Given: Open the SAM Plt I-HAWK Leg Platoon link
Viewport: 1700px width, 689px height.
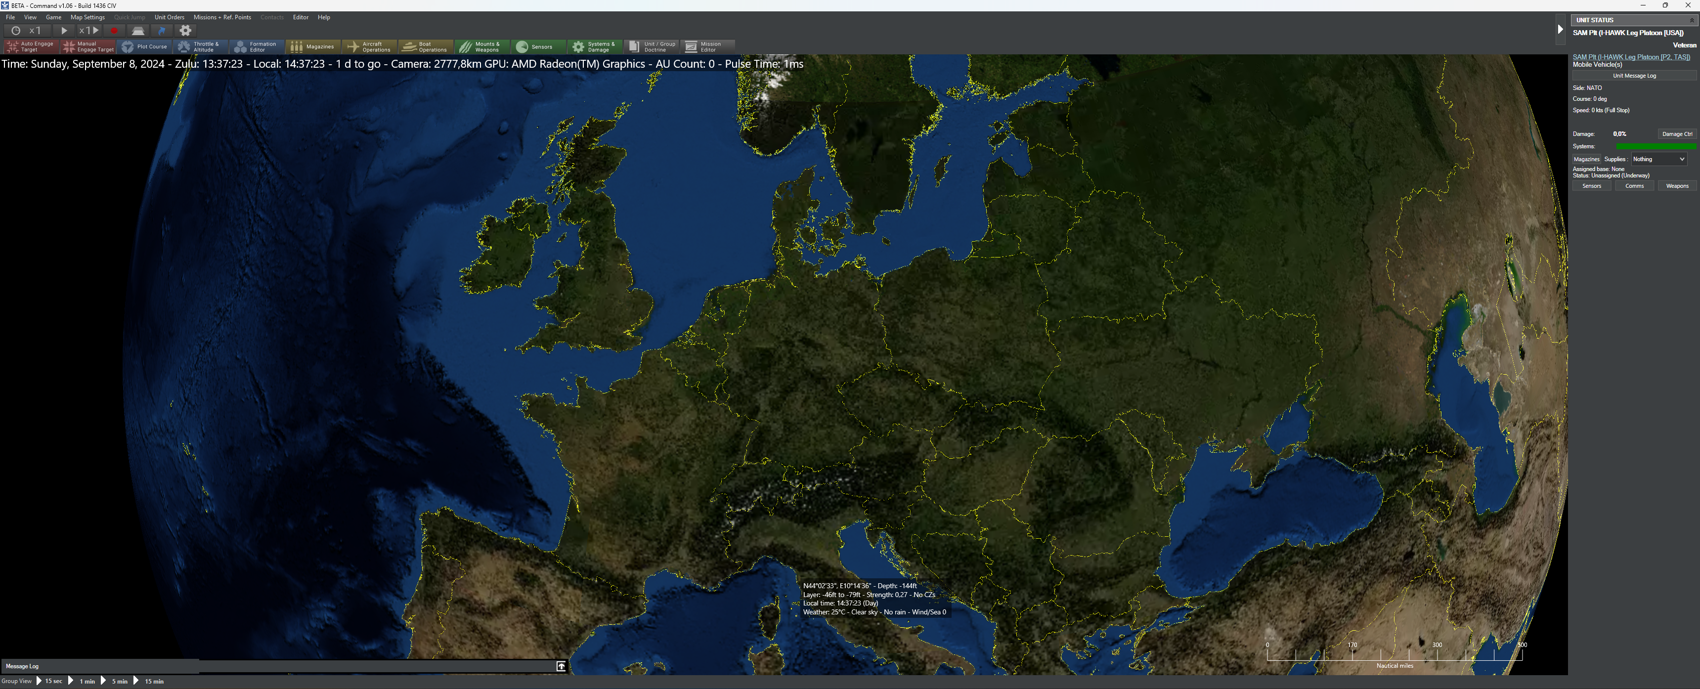Looking at the screenshot, I should point(1631,57).
